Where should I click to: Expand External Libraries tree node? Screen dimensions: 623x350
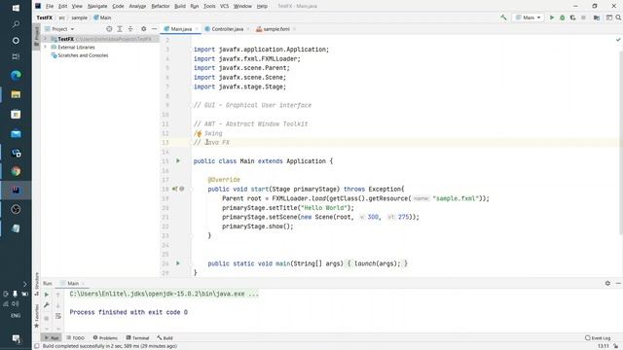(x=46, y=48)
